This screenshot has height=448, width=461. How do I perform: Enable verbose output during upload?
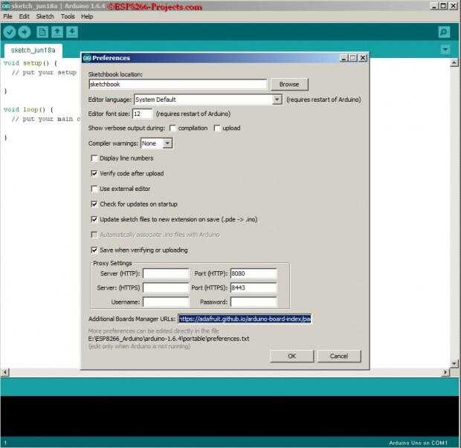click(x=217, y=128)
